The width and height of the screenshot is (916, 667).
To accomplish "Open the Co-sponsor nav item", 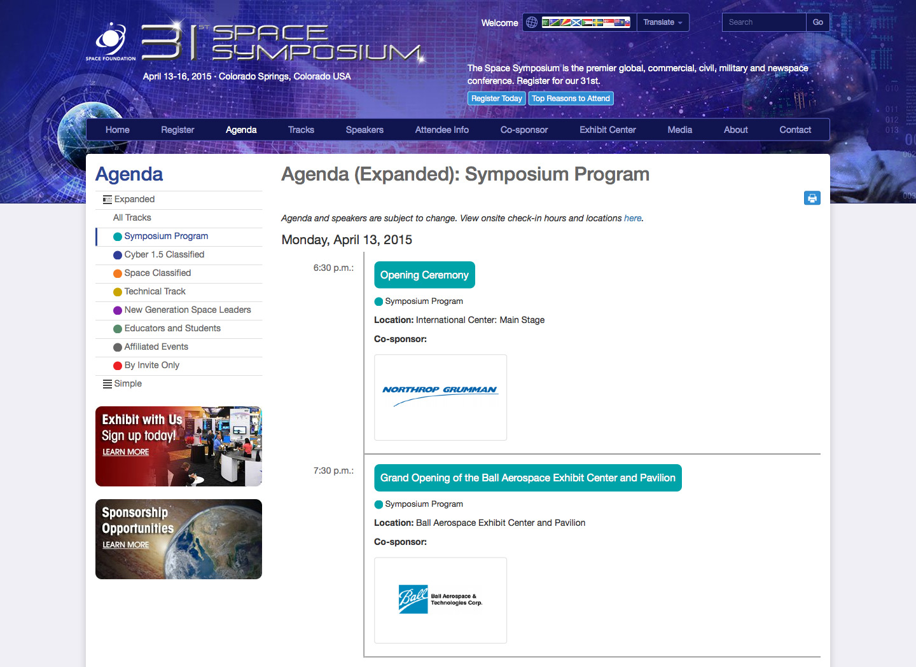I will pos(524,130).
